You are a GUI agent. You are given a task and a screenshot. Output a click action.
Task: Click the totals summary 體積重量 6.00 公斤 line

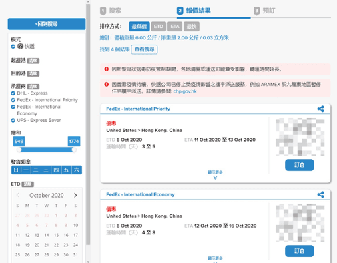pos(164,38)
